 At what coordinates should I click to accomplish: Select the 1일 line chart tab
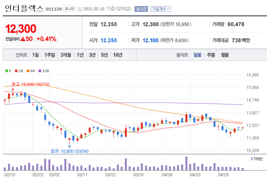(35, 55)
